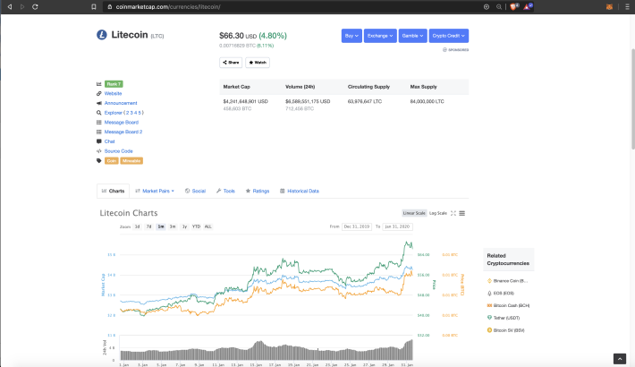
Task: Open the Brave shields lion icon
Action: click(x=514, y=6)
